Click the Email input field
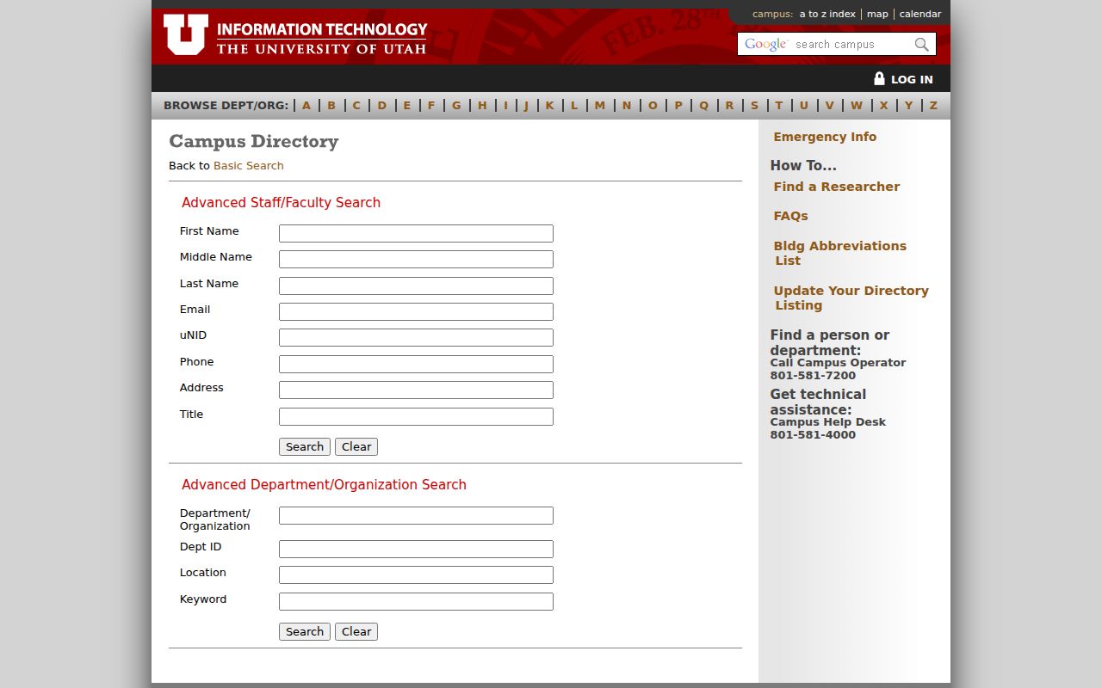Screen dimensions: 1102x688 tap(416, 311)
